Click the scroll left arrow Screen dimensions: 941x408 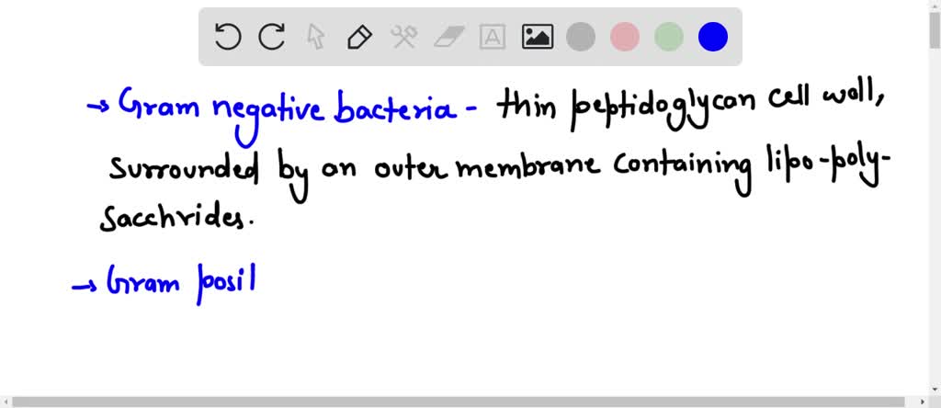pos(6,402)
